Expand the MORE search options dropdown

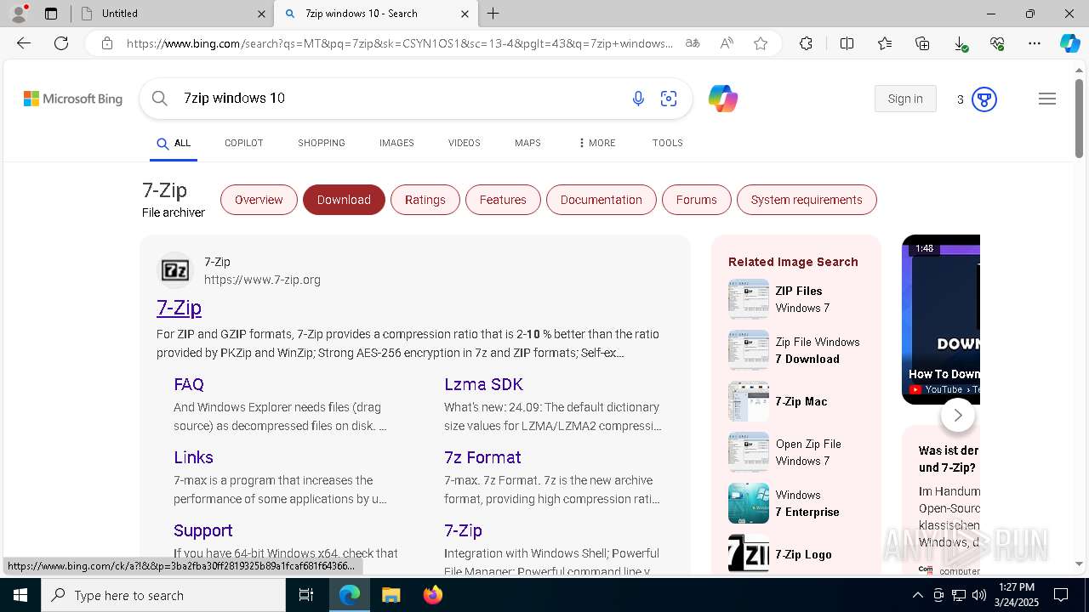pos(596,143)
